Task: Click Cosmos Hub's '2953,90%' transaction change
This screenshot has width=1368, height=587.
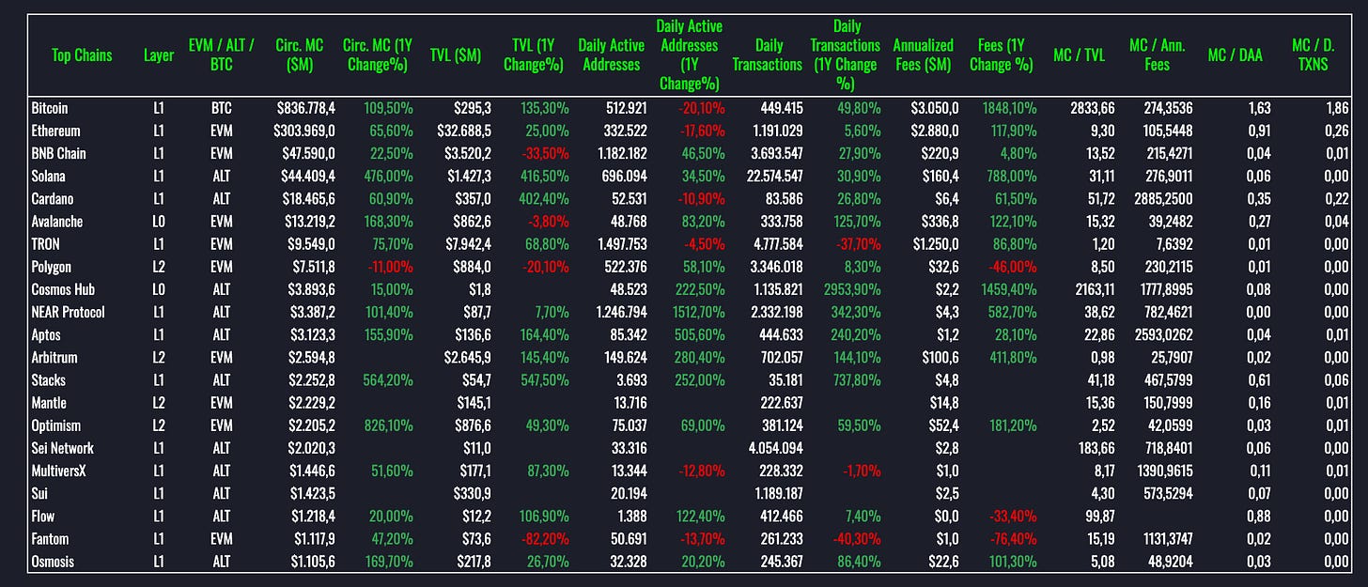Action: 852,289
